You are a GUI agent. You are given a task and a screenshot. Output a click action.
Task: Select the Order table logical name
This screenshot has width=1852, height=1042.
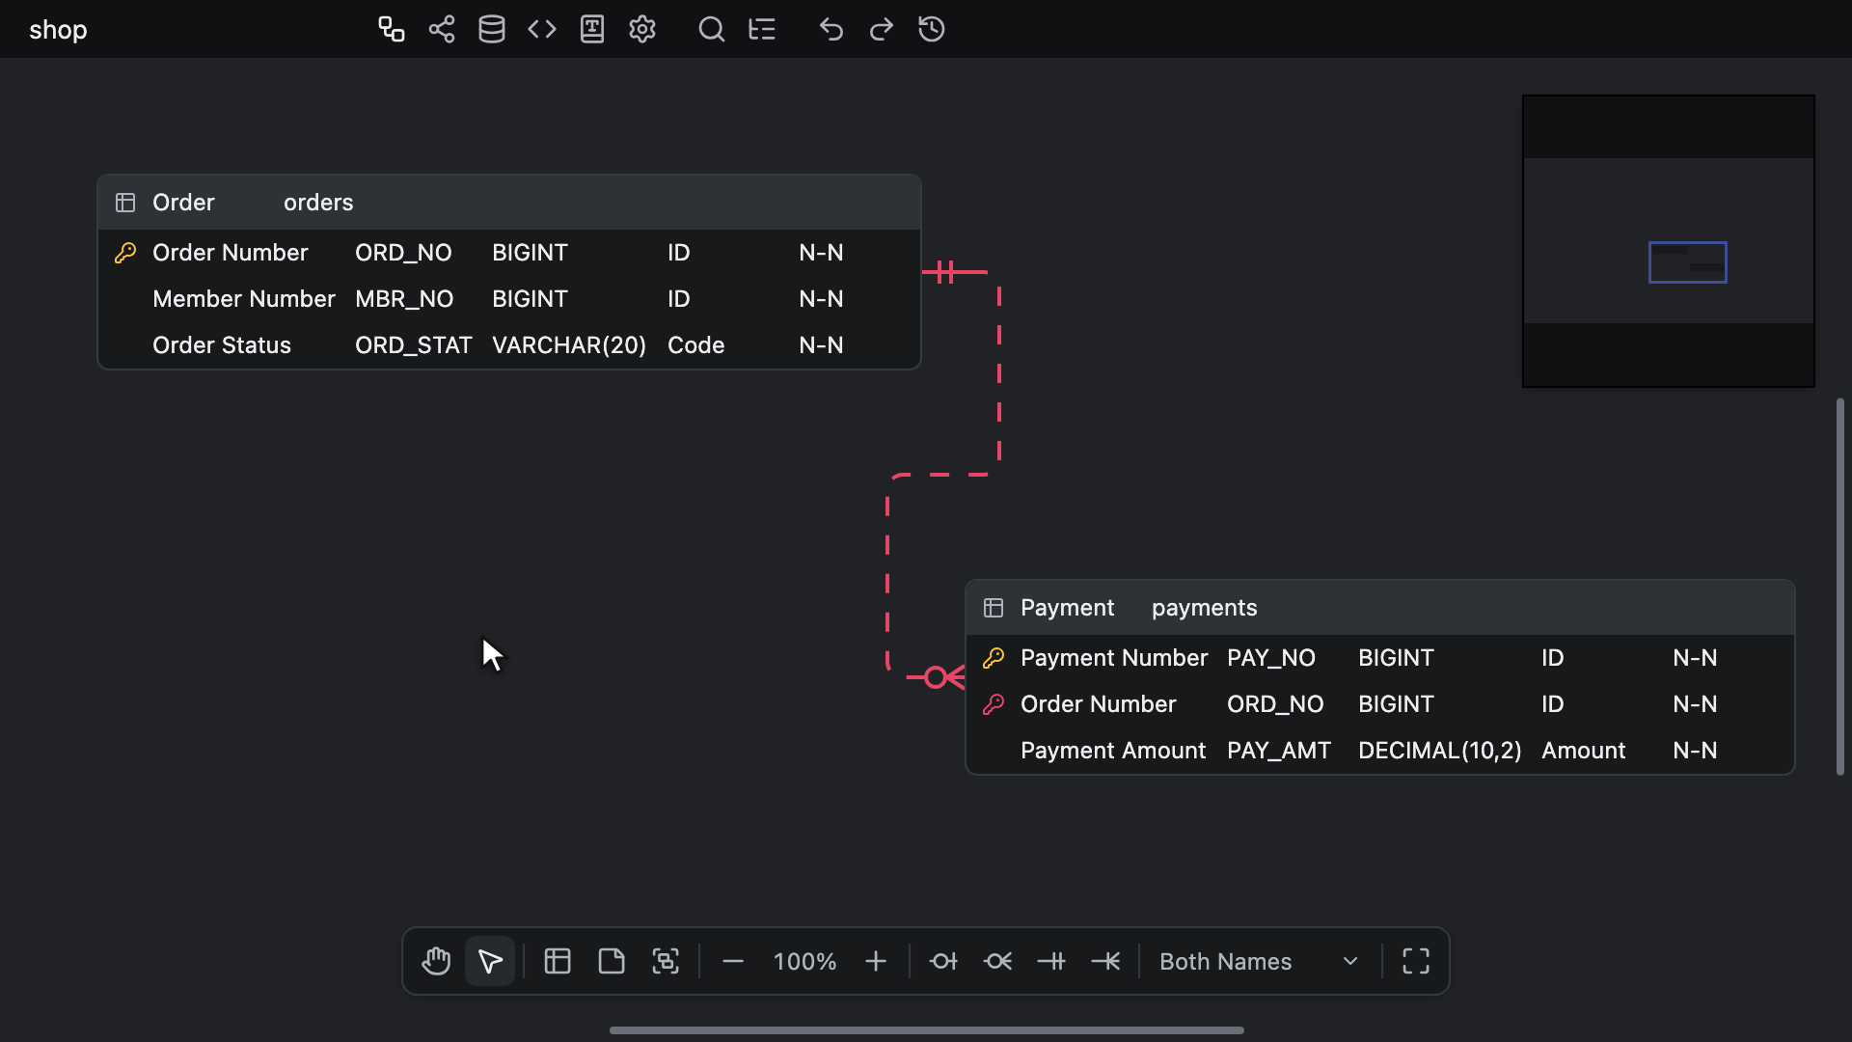point(183,203)
